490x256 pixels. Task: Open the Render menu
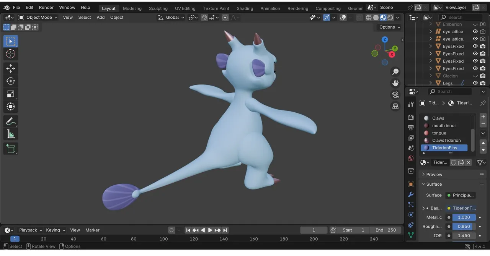pos(46,7)
